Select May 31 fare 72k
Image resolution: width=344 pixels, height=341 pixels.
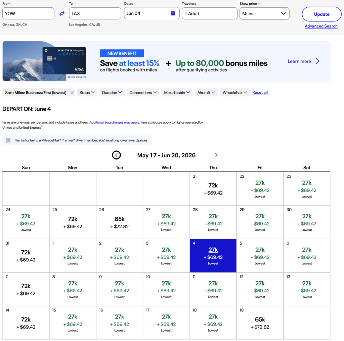coord(26,256)
